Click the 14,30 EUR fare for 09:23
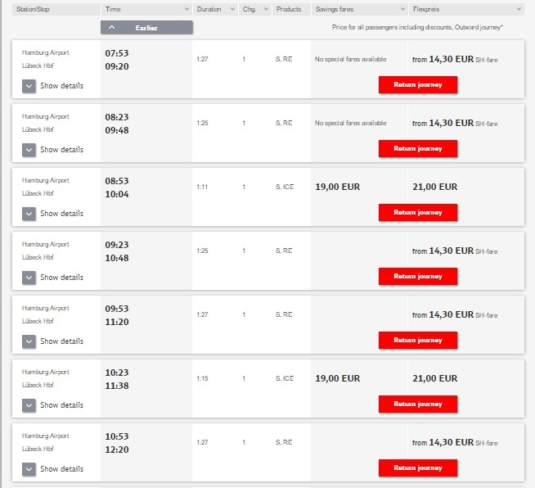 tap(451, 251)
